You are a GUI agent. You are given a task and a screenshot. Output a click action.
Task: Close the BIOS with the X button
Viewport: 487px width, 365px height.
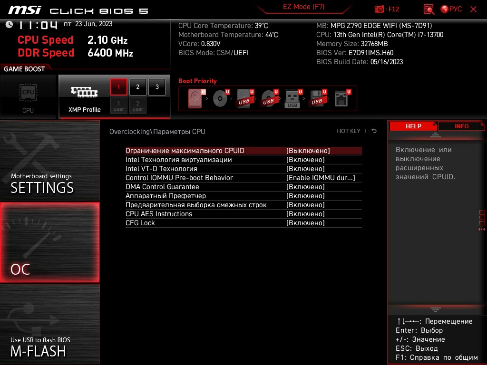click(473, 9)
